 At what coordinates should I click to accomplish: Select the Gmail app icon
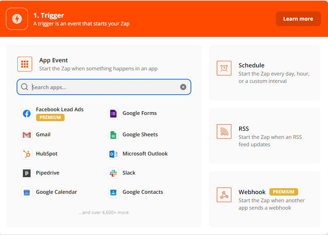pyautogui.click(x=27, y=135)
